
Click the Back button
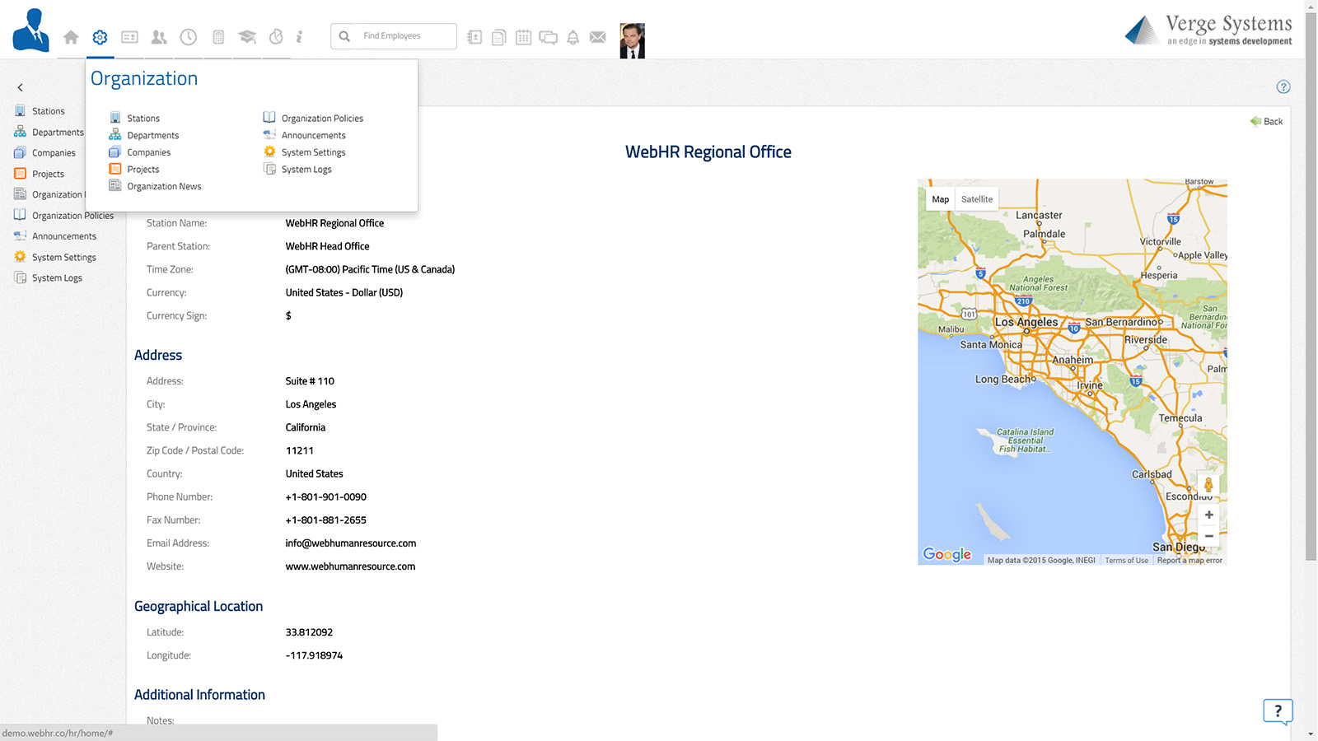pyautogui.click(x=1267, y=122)
